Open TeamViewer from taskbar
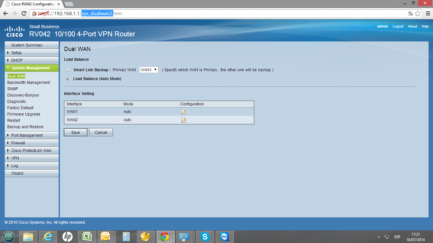Image resolution: width=433 pixels, height=243 pixels. point(224,236)
